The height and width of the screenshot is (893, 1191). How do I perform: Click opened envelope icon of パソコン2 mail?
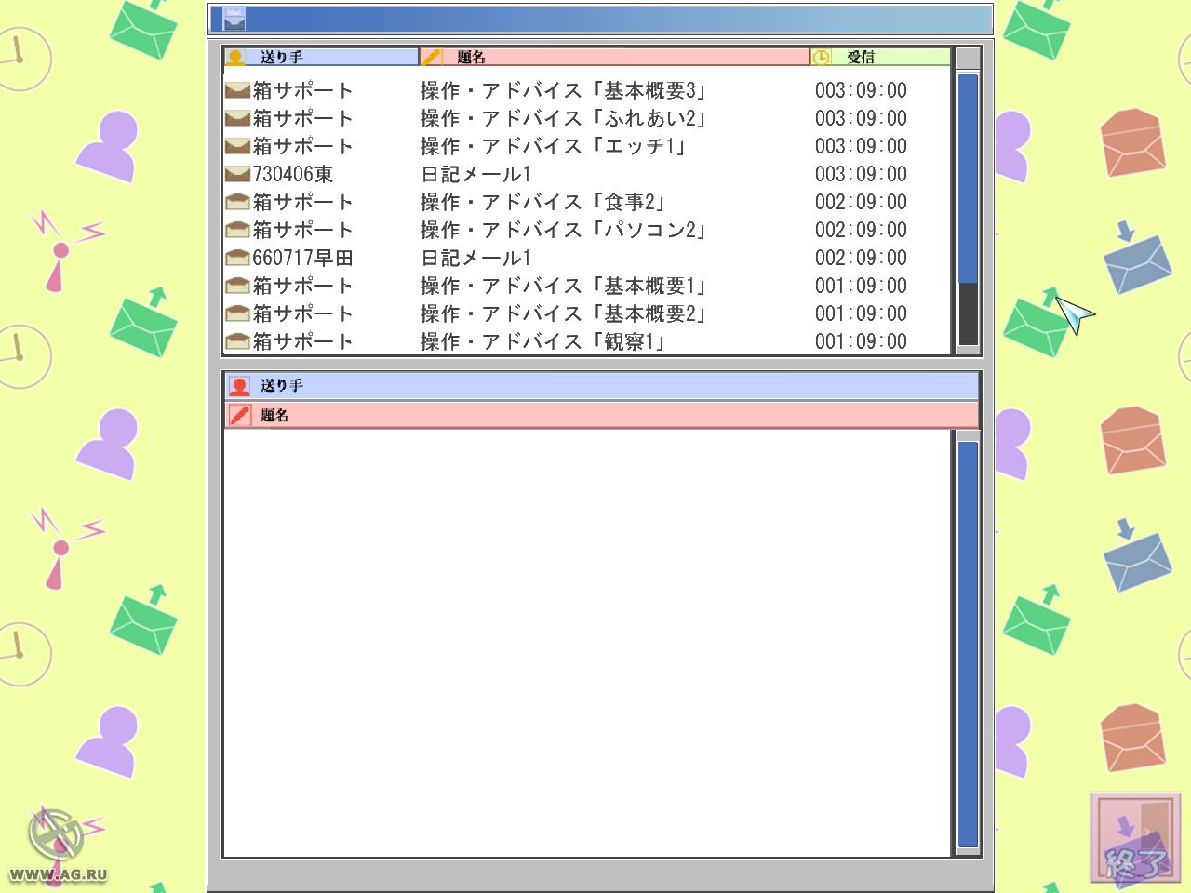pyautogui.click(x=237, y=230)
